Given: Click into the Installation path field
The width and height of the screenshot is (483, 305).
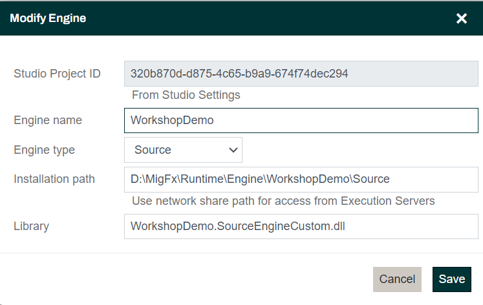Looking at the screenshot, I should pos(301,179).
